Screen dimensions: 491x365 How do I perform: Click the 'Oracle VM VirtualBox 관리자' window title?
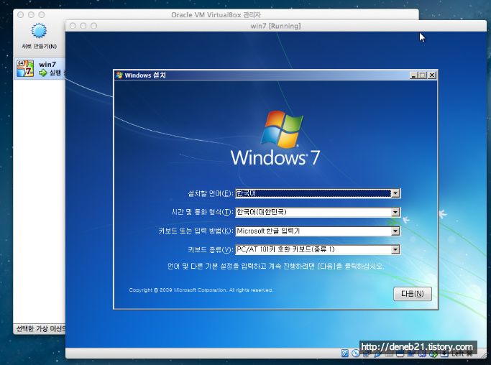(x=216, y=14)
